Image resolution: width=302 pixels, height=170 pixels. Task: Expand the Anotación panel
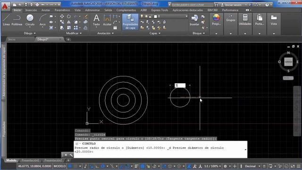(105, 34)
